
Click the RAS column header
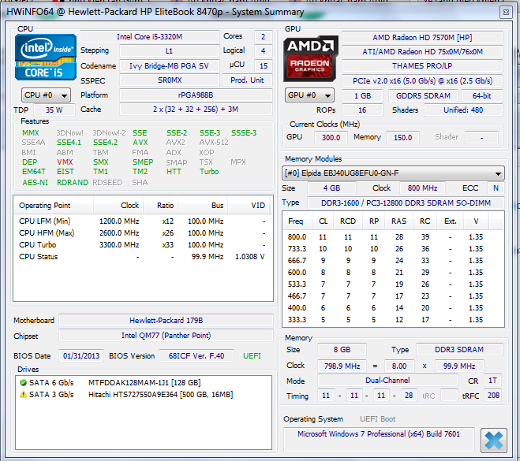point(399,221)
